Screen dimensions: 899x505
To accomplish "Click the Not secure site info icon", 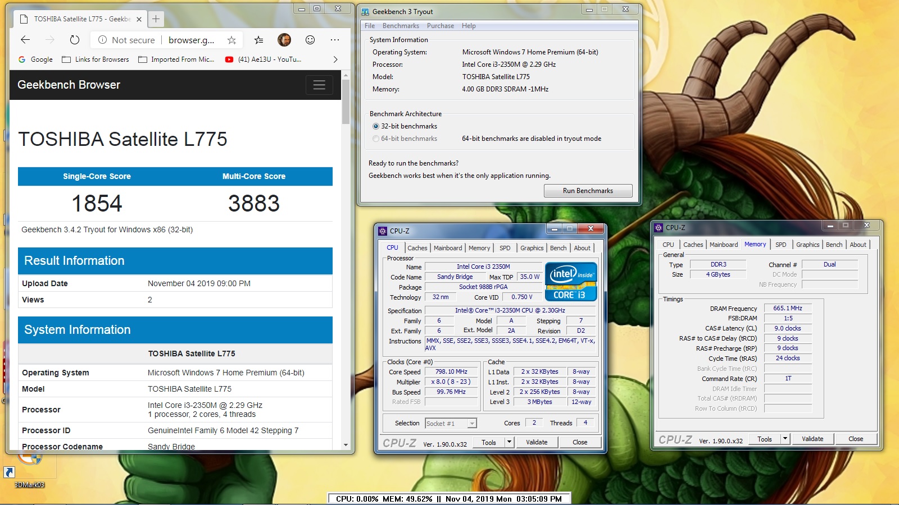I will [102, 40].
